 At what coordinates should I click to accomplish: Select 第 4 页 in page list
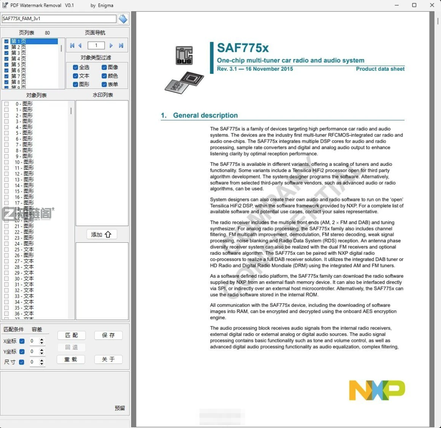[x=19, y=59]
